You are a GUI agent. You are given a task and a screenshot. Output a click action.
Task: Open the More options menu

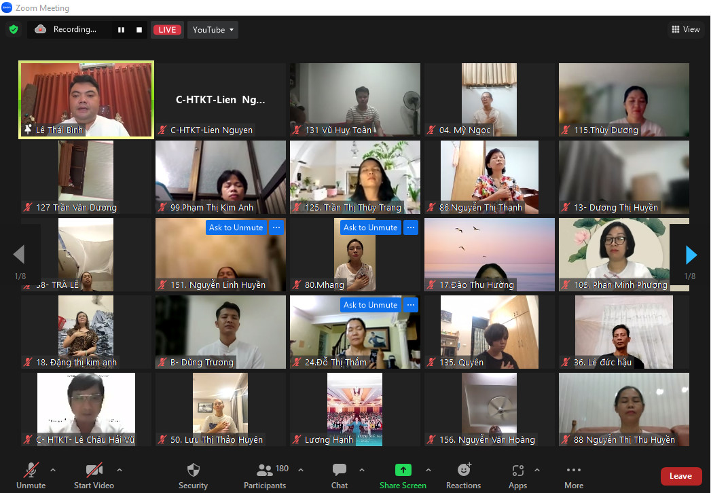click(574, 476)
